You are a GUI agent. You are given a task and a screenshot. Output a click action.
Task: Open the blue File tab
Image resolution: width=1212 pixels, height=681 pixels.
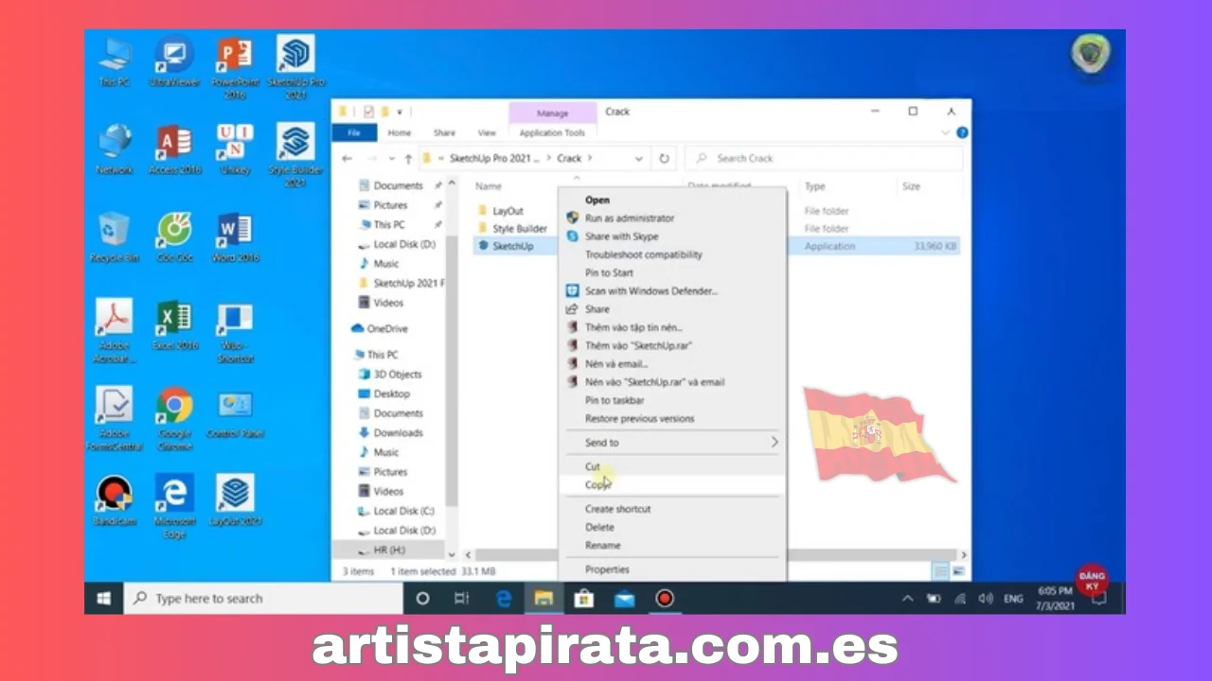click(354, 133)
